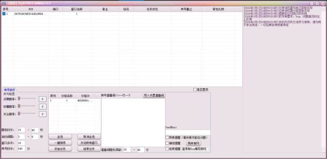Click the 取消全选 button
This screenshot has height=159, width=327.
coord(89,137)
